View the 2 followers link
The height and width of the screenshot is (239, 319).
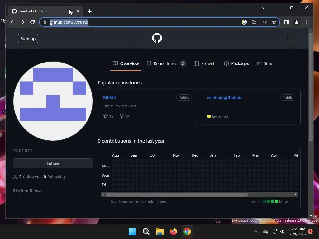[x=30, y=177]
